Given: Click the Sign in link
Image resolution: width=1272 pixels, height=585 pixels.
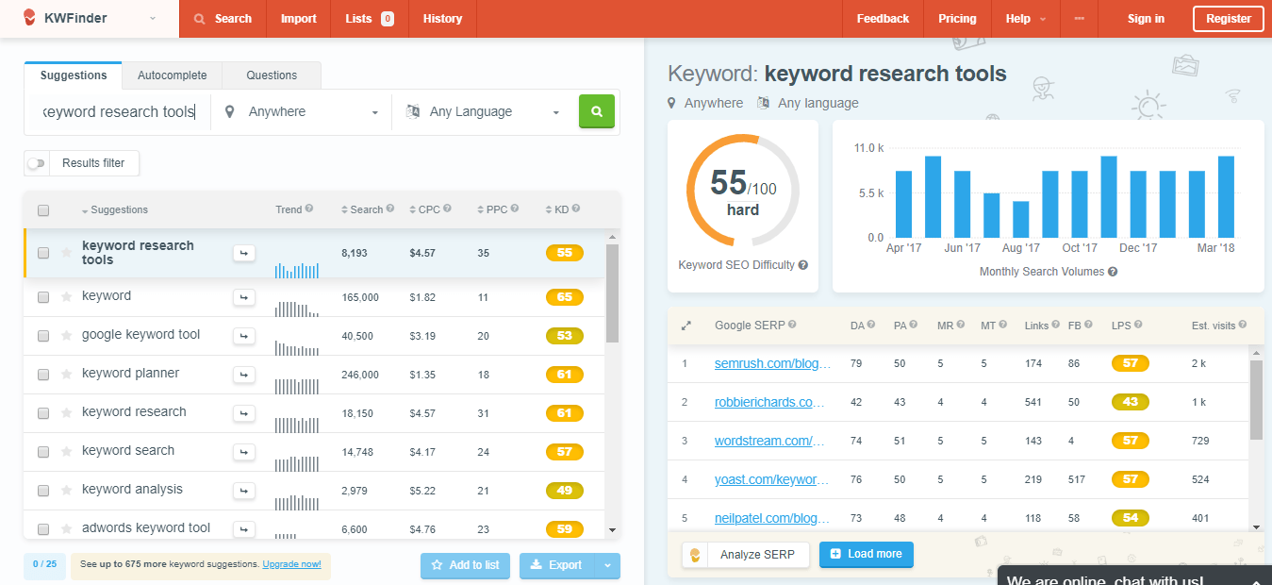Looking at the screenshot, I should point(1146,19).
